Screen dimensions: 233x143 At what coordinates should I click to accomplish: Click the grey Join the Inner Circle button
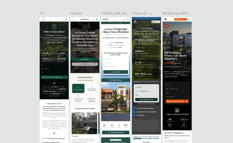85,64
